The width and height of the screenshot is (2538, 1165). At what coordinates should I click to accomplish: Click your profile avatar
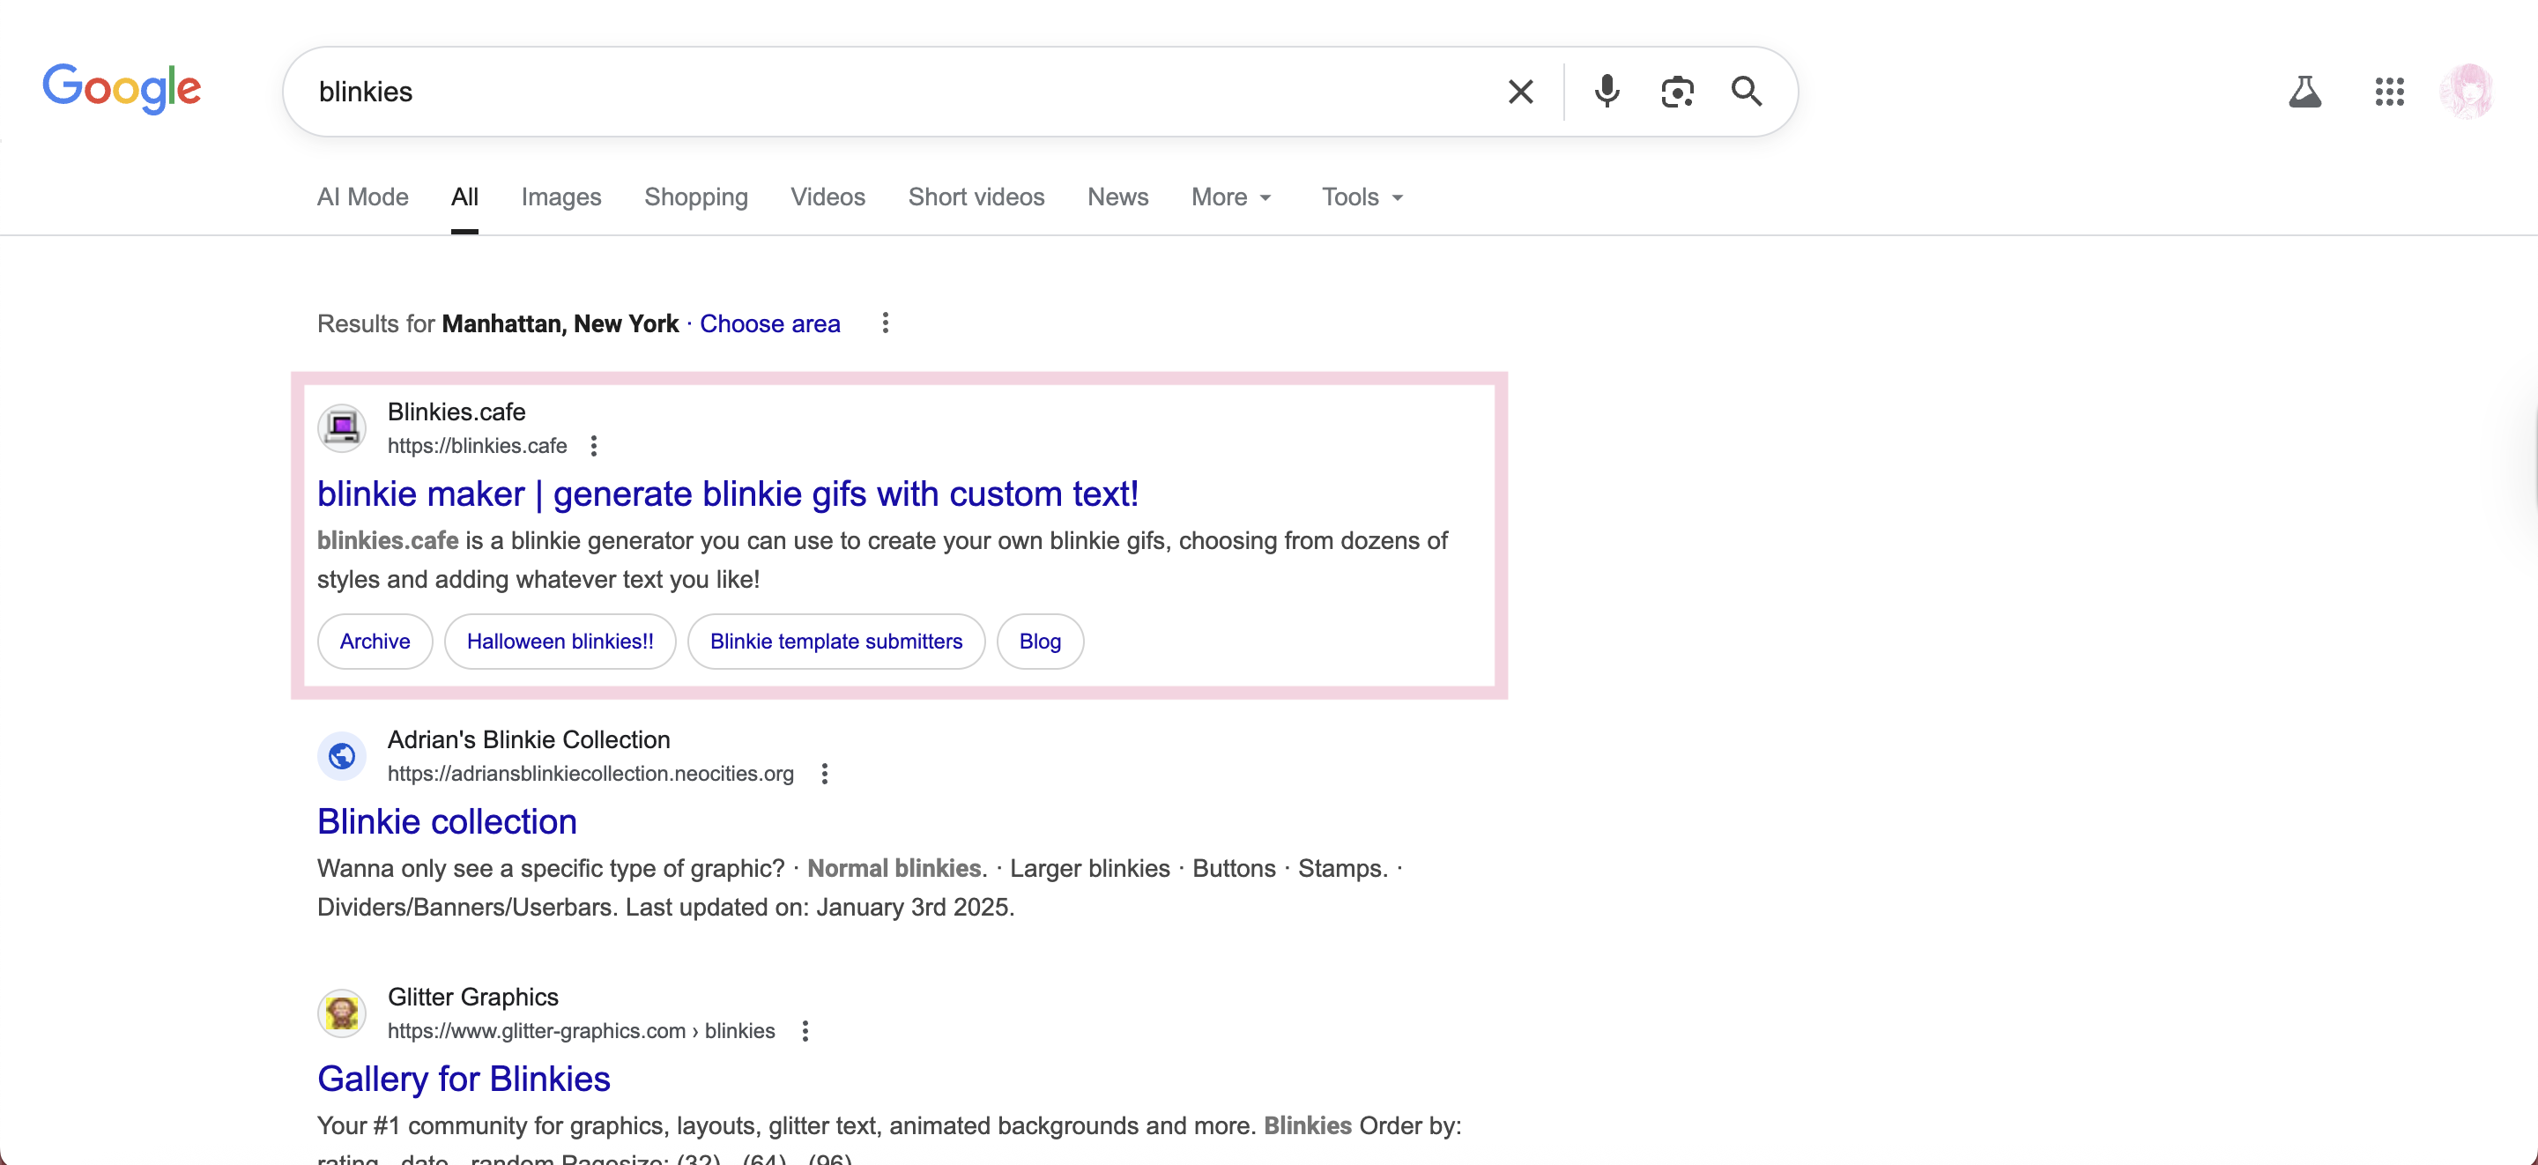(x=2469, y=91)
